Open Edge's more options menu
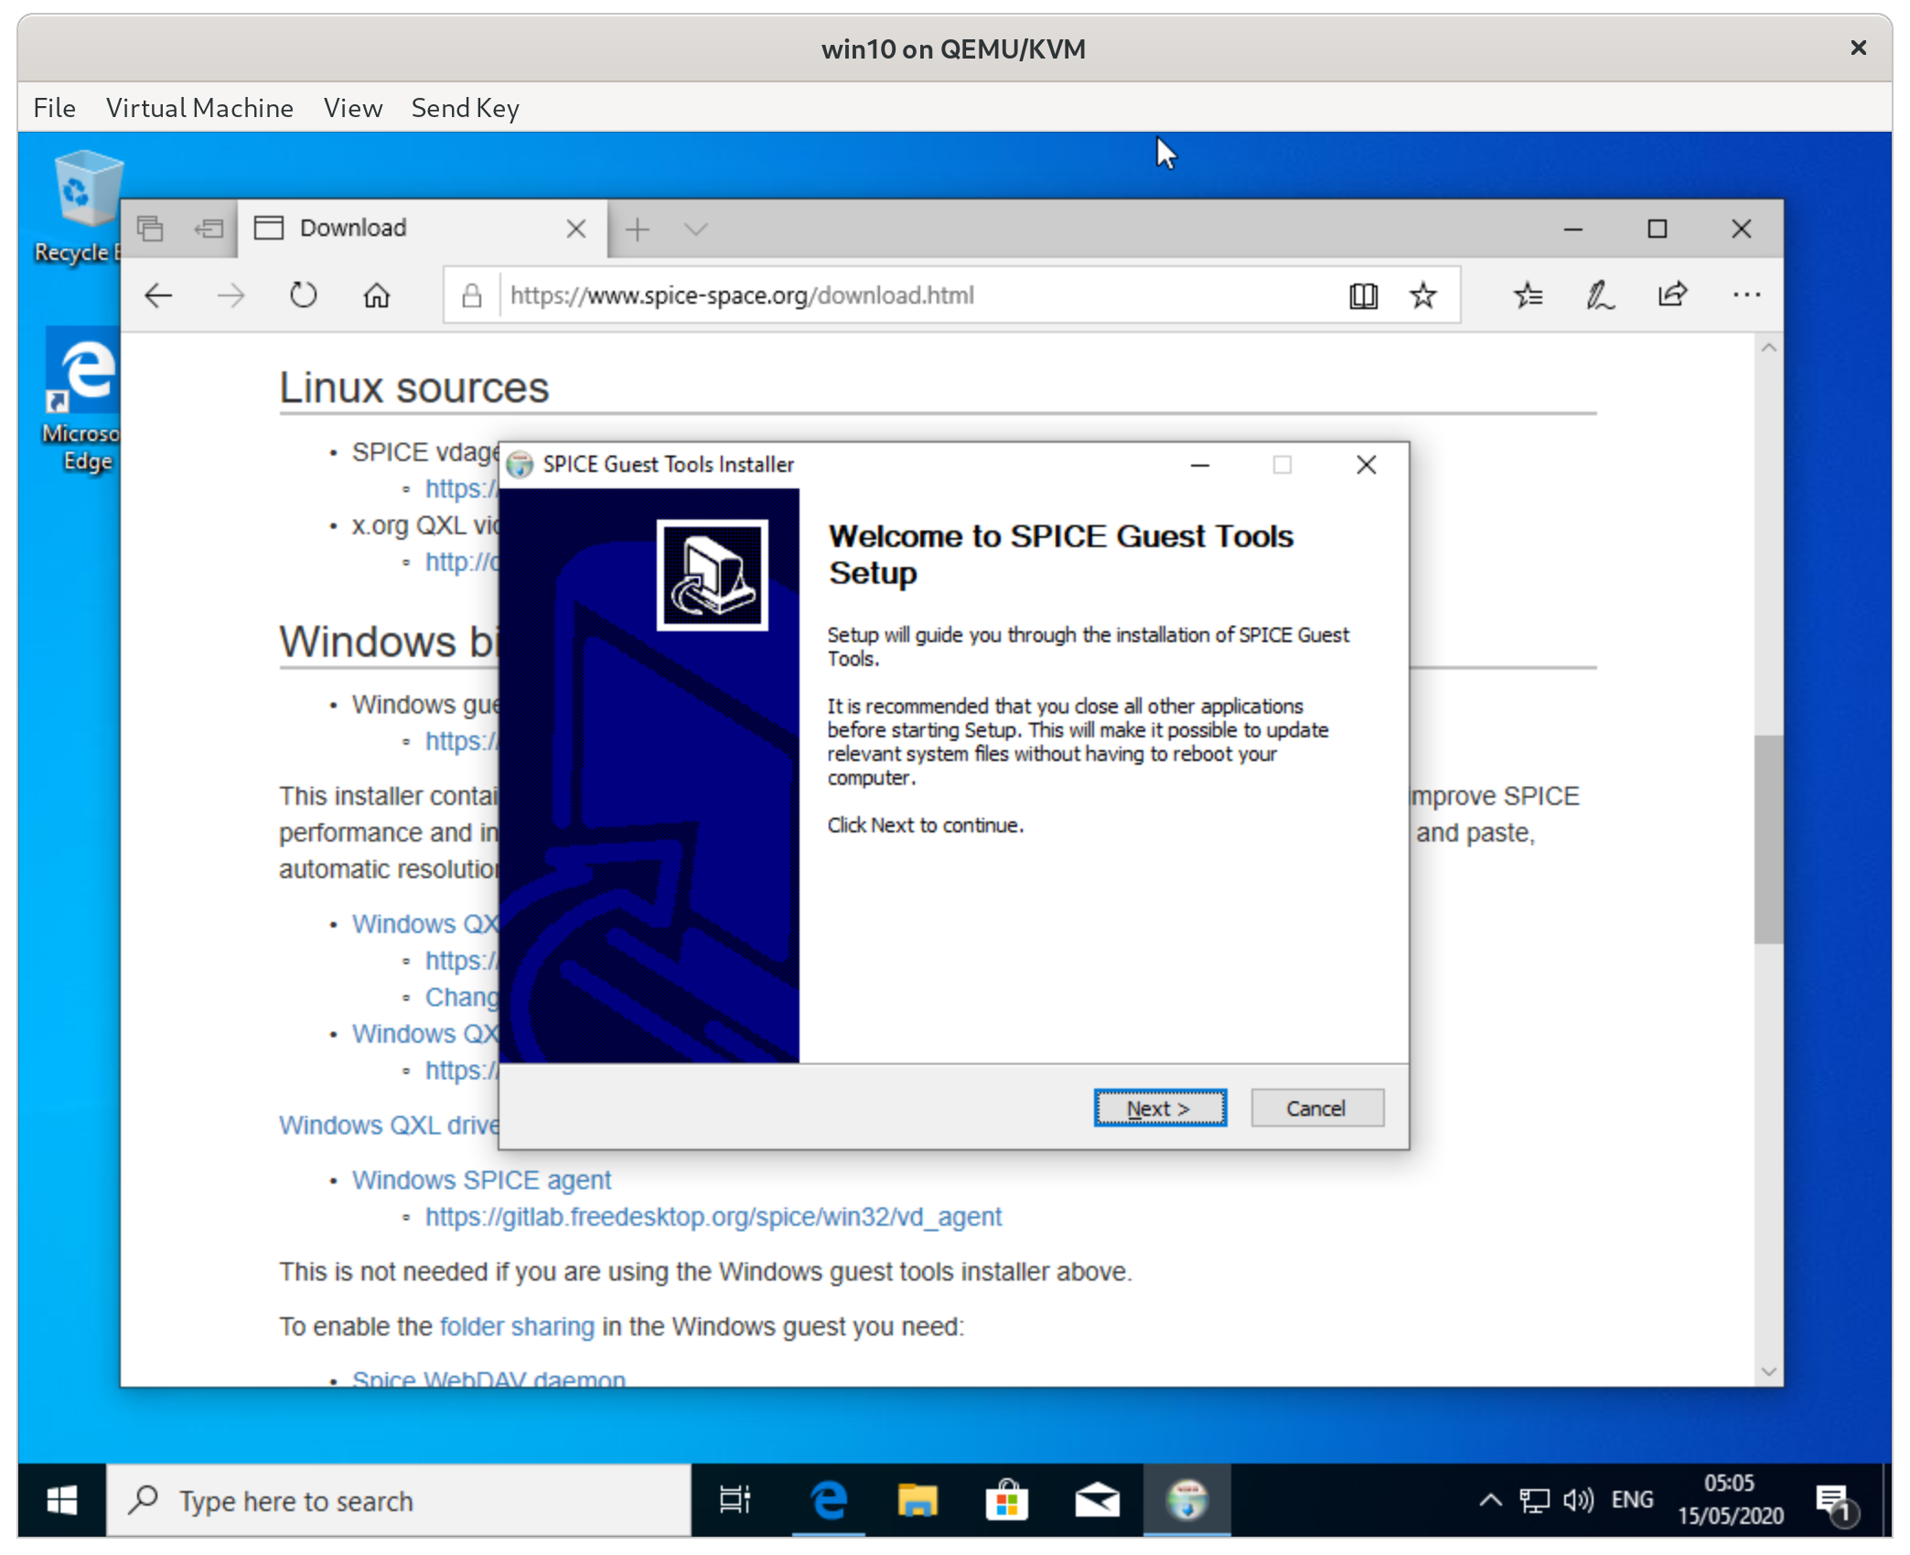 (1746, 295)
